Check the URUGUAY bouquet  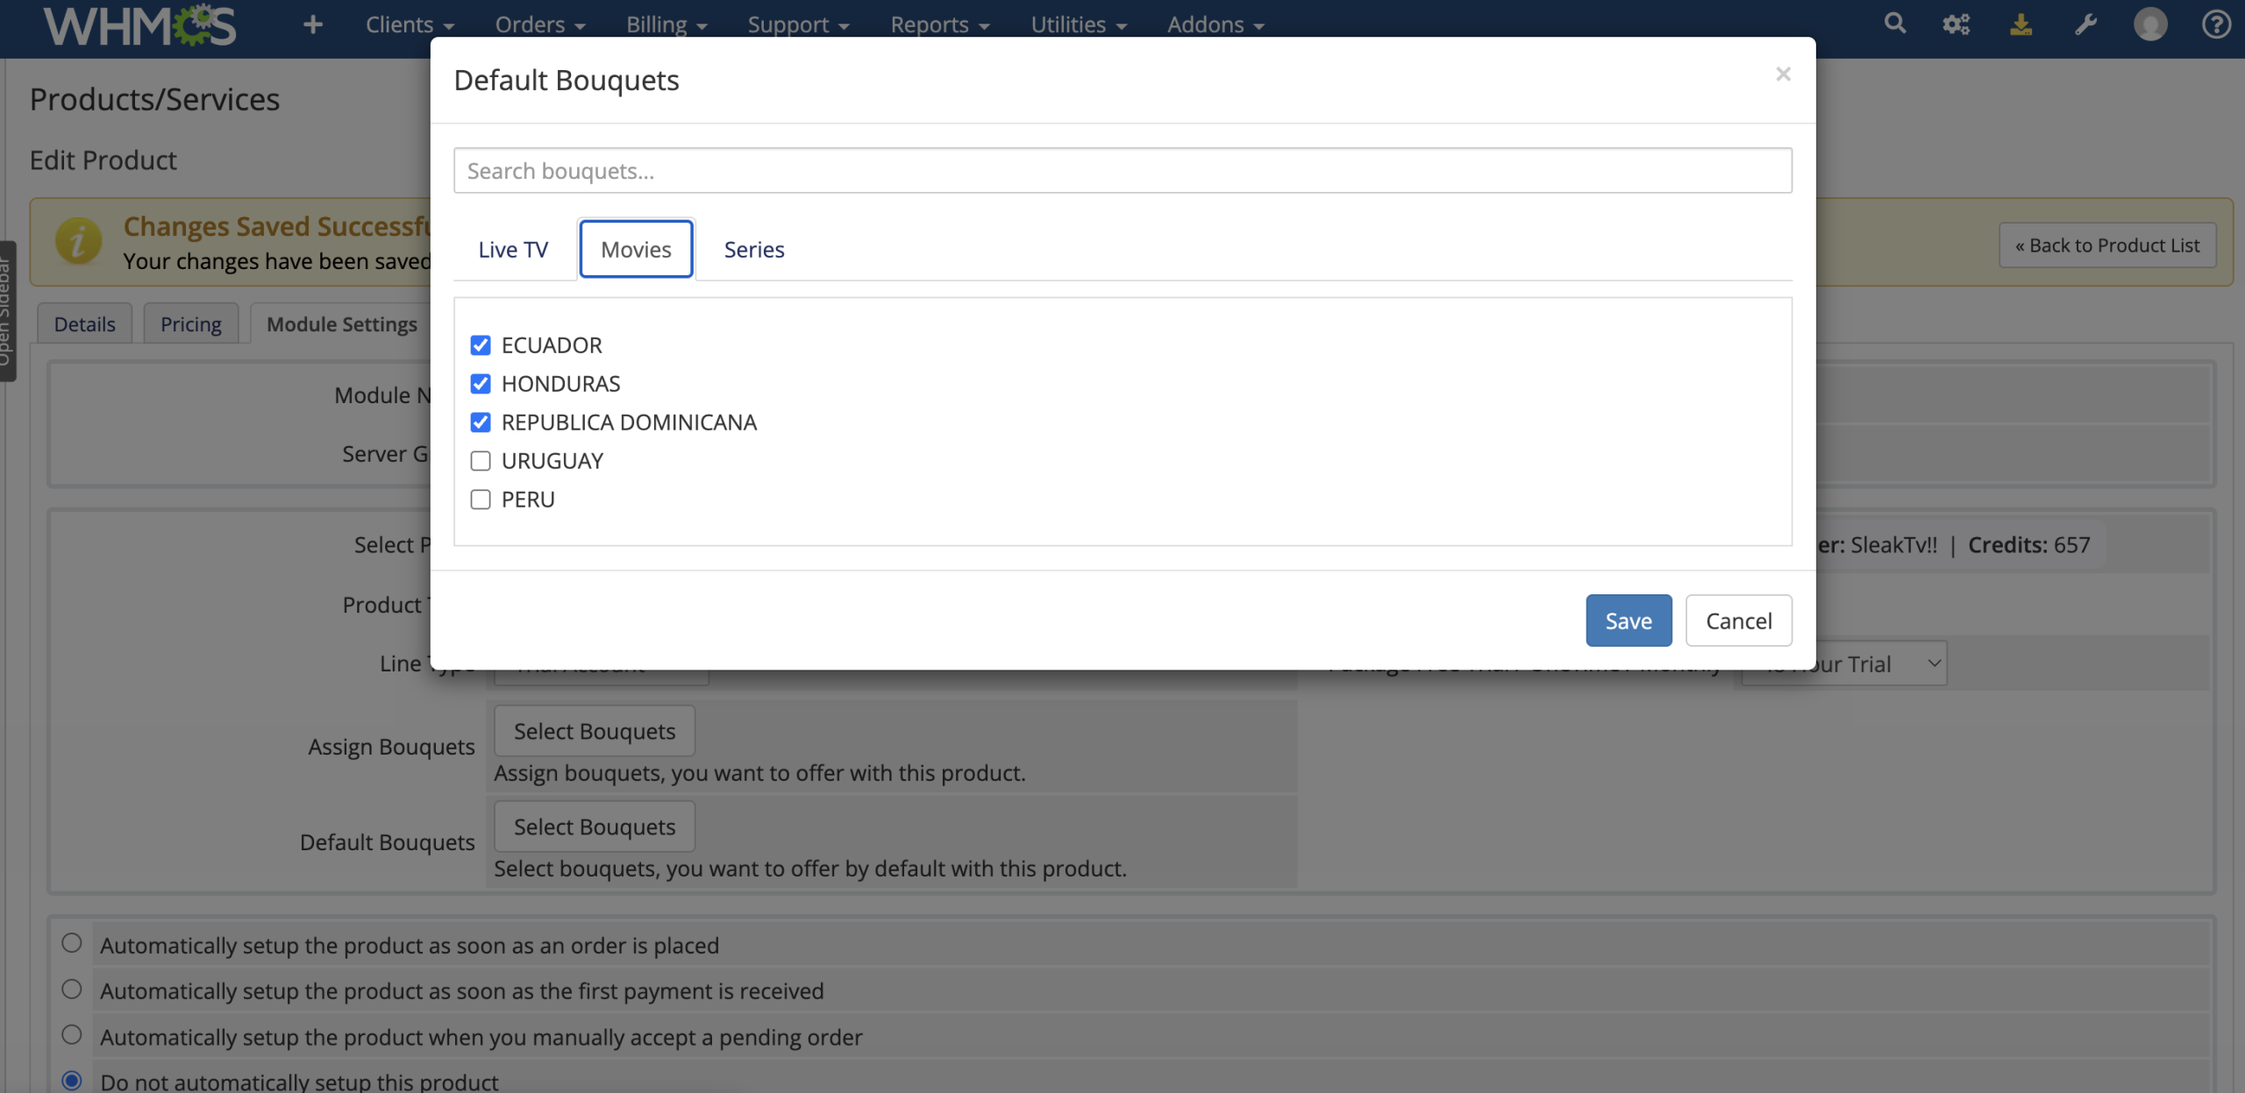point(481,461)
